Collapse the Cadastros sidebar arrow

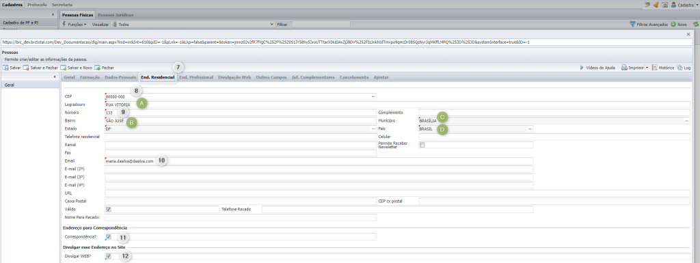53,15
